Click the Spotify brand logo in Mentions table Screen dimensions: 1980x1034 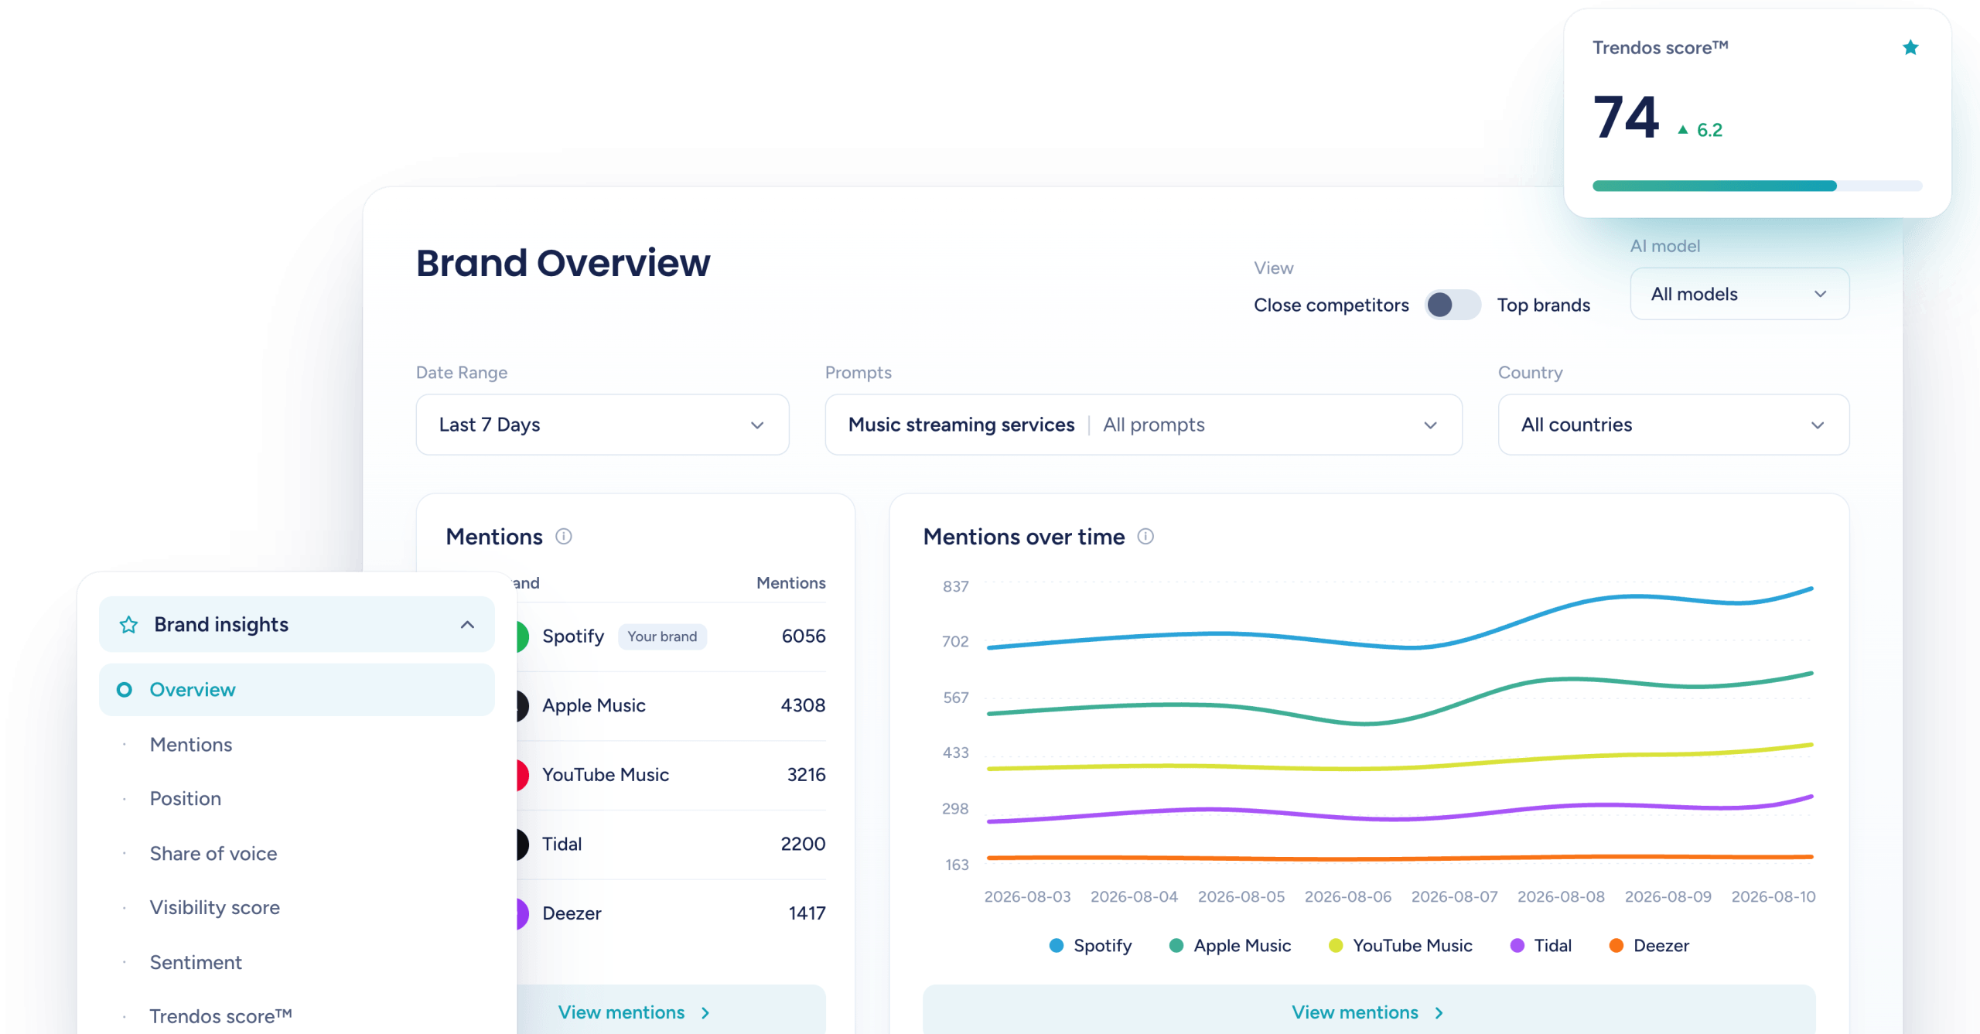pyautogui.click(x=523, y=636)
